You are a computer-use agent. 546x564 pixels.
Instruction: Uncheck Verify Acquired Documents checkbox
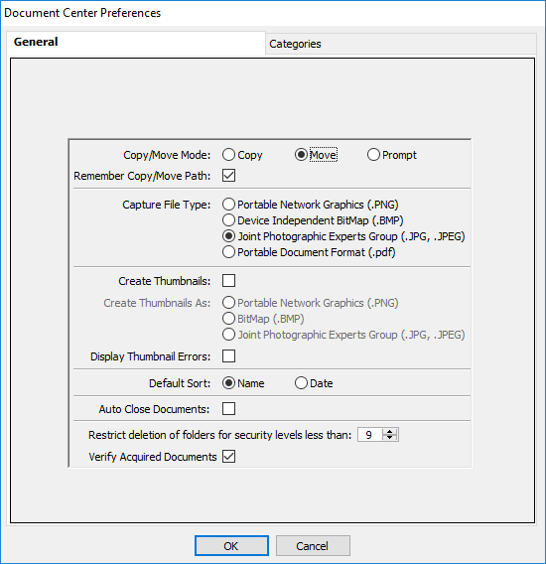click(x=228, y=457)
